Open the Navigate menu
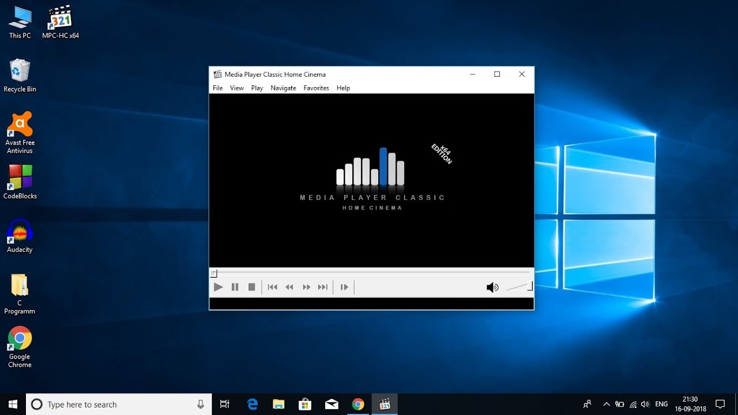 [x=283, y=88]
